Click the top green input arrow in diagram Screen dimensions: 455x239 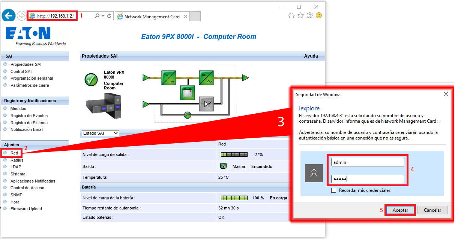pyautogui.click(x=146, y=78)
